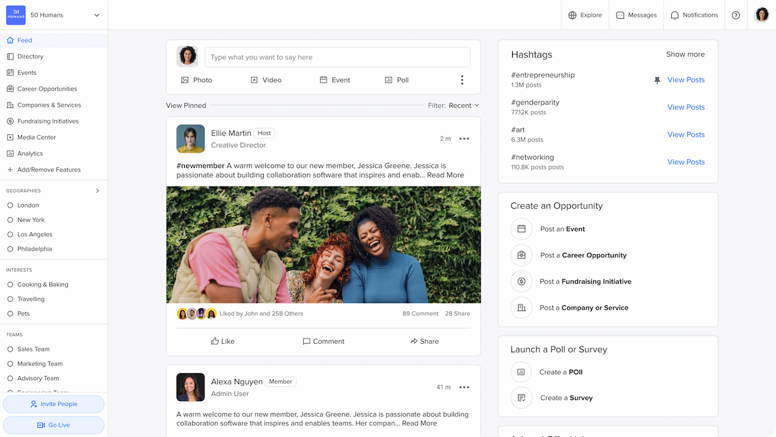Open Career Opportunities in the sidebar
The image size is (776, 437).
click(x=47, y=89)
